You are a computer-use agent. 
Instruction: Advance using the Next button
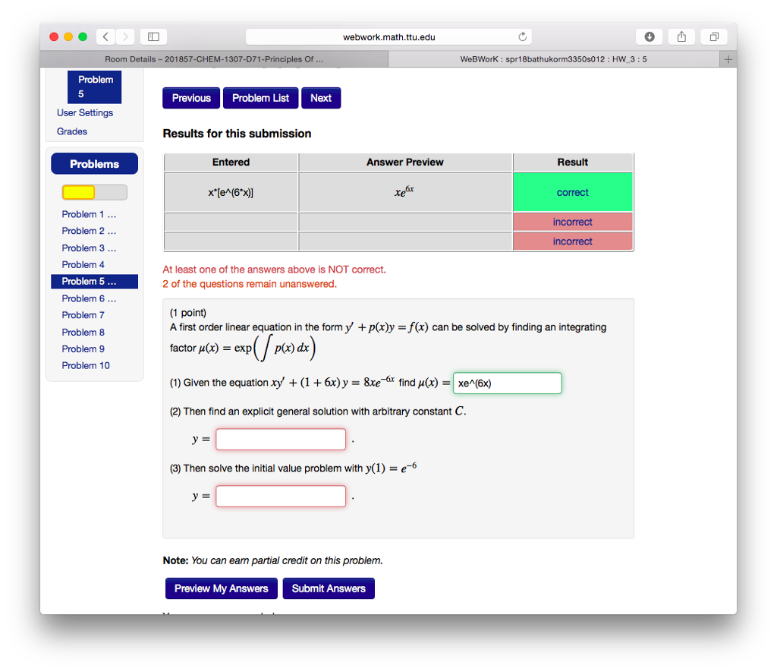(x=320, y=97)
